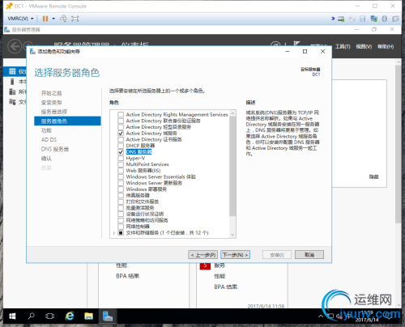Click the 隐藏 link in Server Manager
The image size is (405, 327).
pos(374,176)
